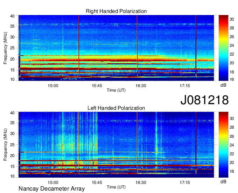238x193 pixels.
Task: Click the Right Handed Polarization title
Action: pyautogui.click(x=116, y=11)
